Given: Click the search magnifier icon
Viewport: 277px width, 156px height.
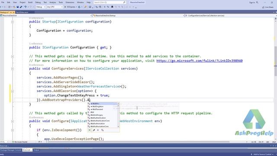Looking at the screenshot, I should click(124, 3).
